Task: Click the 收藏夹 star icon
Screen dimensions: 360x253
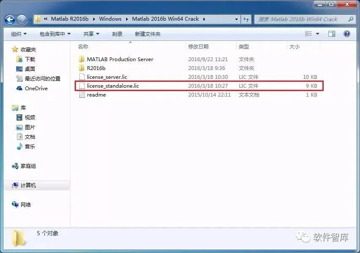Action: click(x=15, y=49)
